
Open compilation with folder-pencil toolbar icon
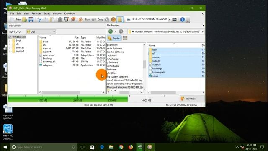click(24, 20)
